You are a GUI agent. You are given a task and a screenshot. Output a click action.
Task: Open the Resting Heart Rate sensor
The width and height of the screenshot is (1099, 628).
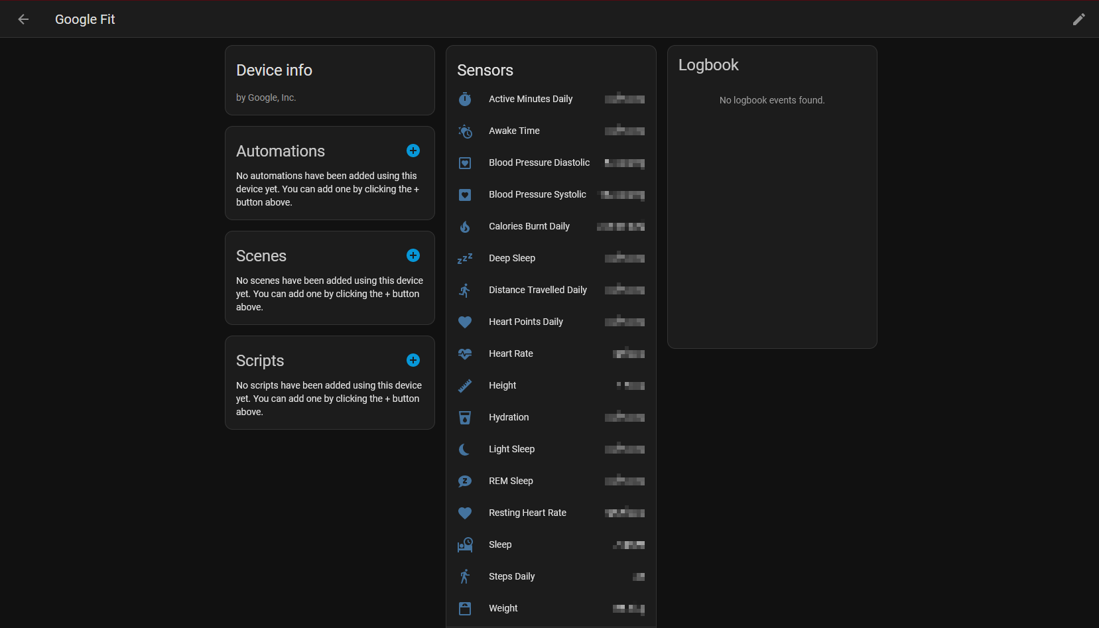[x=551, y=513]
